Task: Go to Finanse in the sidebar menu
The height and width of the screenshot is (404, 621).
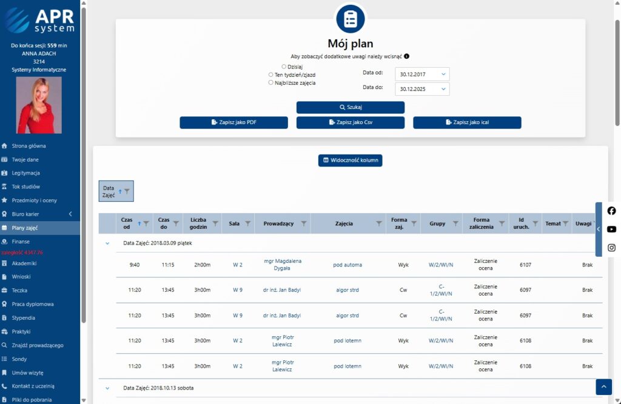Action: coord(21,241)
